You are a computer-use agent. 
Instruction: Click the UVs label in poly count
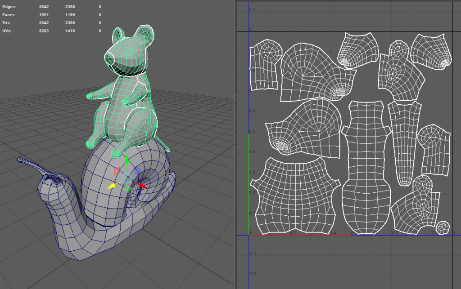pyautogui.click(x=7, y=31)
